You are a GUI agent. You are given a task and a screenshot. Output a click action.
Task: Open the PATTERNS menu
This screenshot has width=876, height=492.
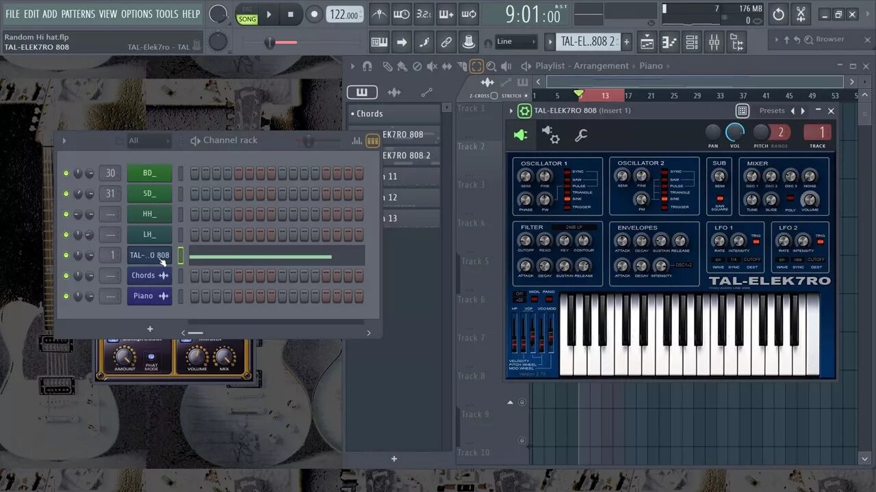[78, 14]
